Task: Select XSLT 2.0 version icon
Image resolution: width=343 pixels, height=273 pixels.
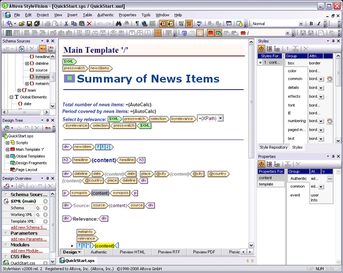Action: pyautogui.click(x=189, y=23)
